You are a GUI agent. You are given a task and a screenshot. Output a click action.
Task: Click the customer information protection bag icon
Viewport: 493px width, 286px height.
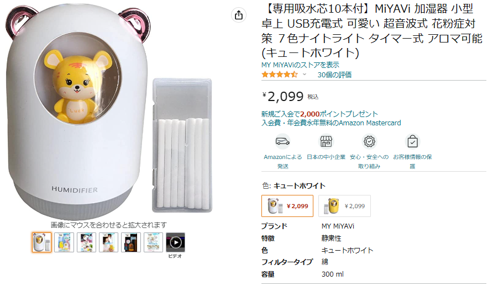click(412, 141)
